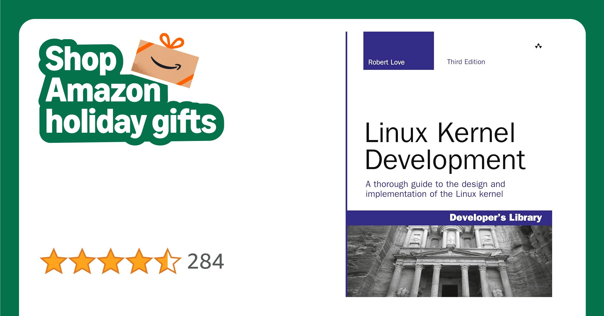Click the fourth rating star
Viewport: 604px width, 316px height.
click(x=139, y=261)
